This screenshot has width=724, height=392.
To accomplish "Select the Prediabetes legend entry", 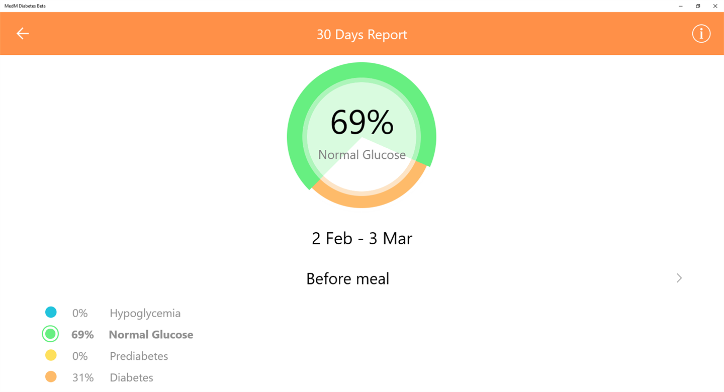I will point(139,356).
